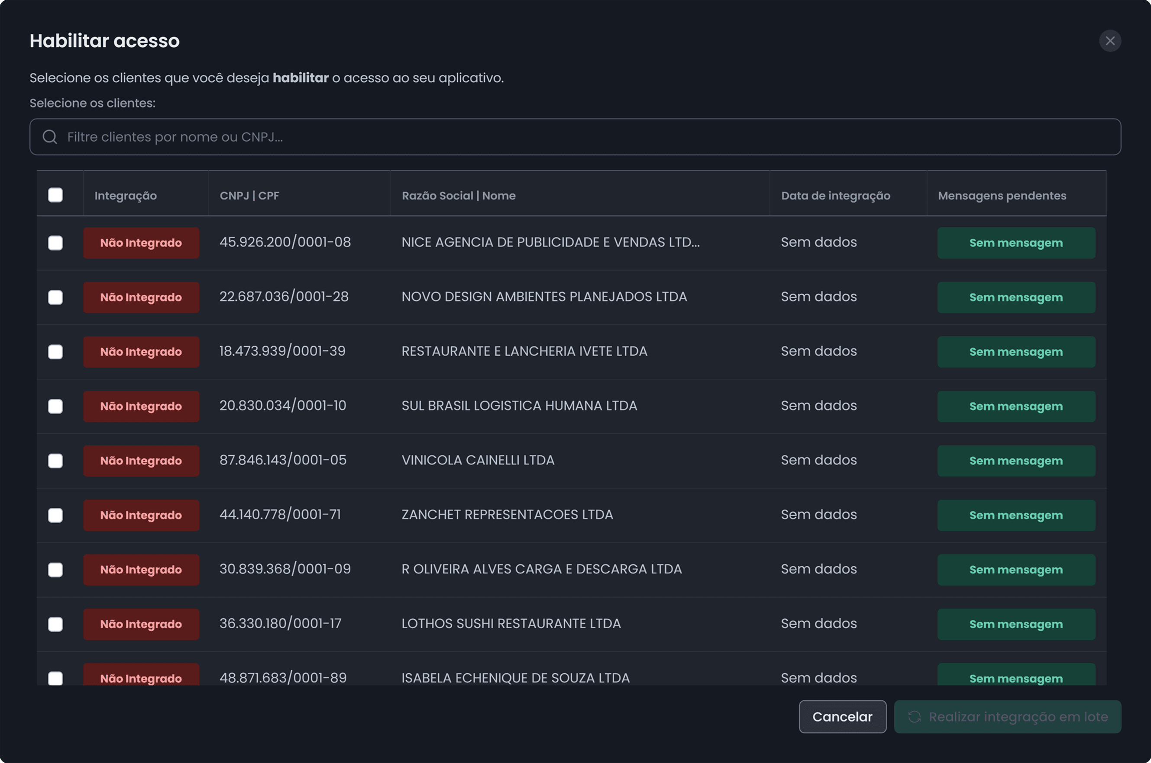Screen dimensions: 1151x763
Task: Click Não Integrado badge for LOTHOS SUSHI
Action: (x=141, y=625)
